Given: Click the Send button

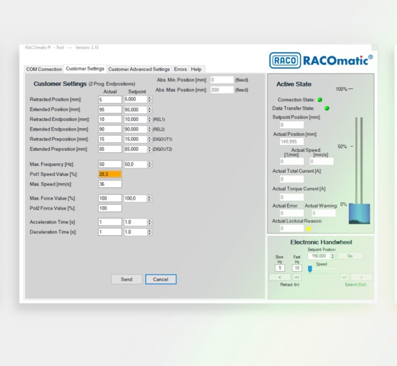Looking at the screenshot, I should pyautogui.click(x=126, y=279).
